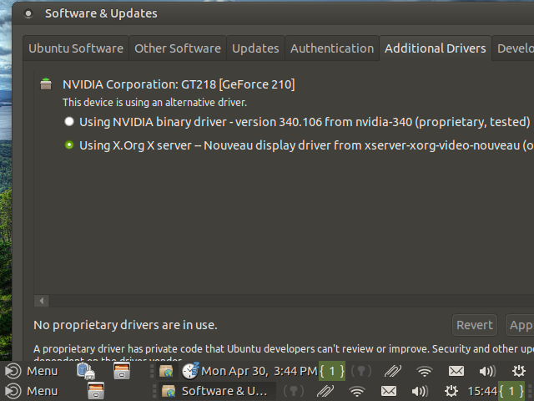Click the Wi-Fi icon in the upper panel
Viewport: 534px width, 401px height.
click(425, 371)
